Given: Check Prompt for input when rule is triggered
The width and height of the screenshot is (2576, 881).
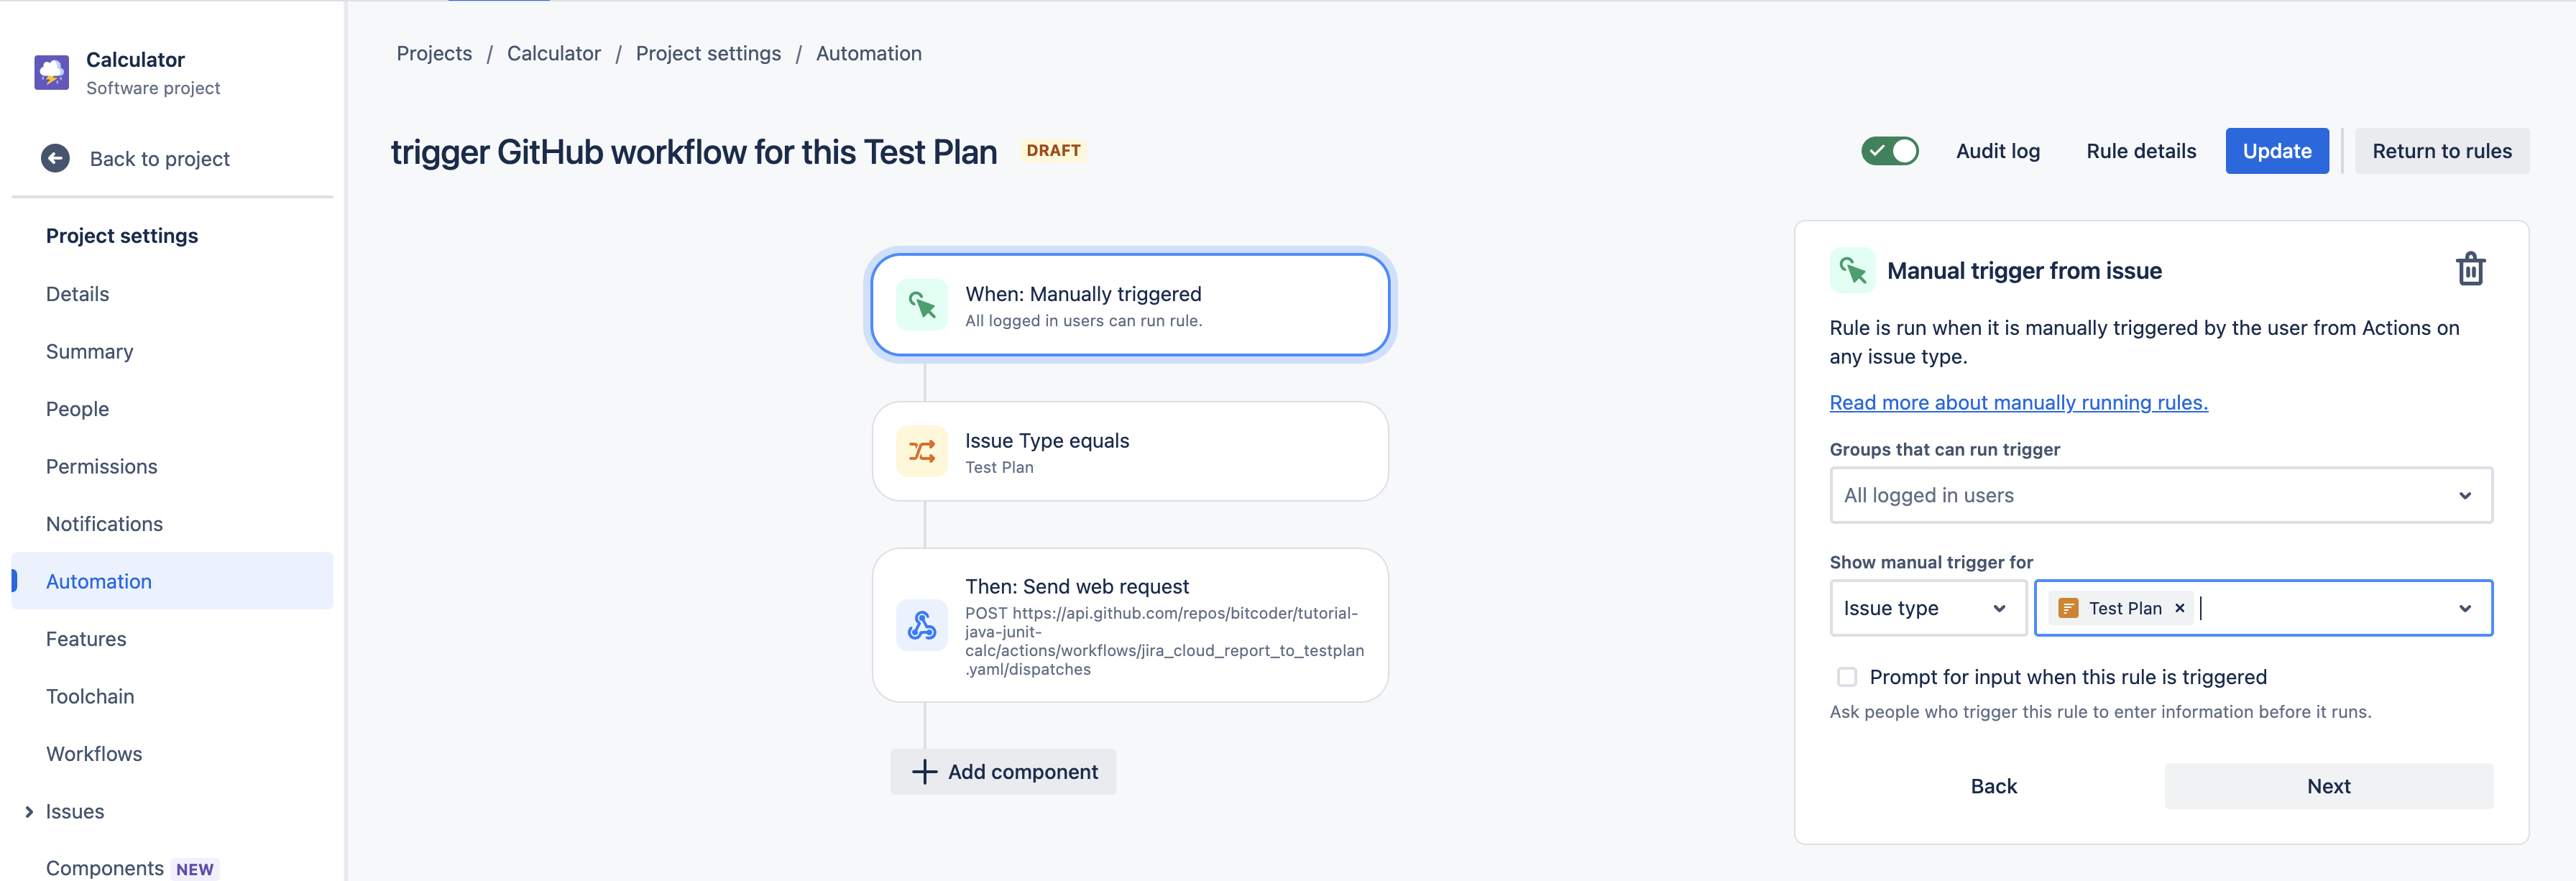Looking at the screenshot, I should pyautogui.click(x=1846, y=677).
